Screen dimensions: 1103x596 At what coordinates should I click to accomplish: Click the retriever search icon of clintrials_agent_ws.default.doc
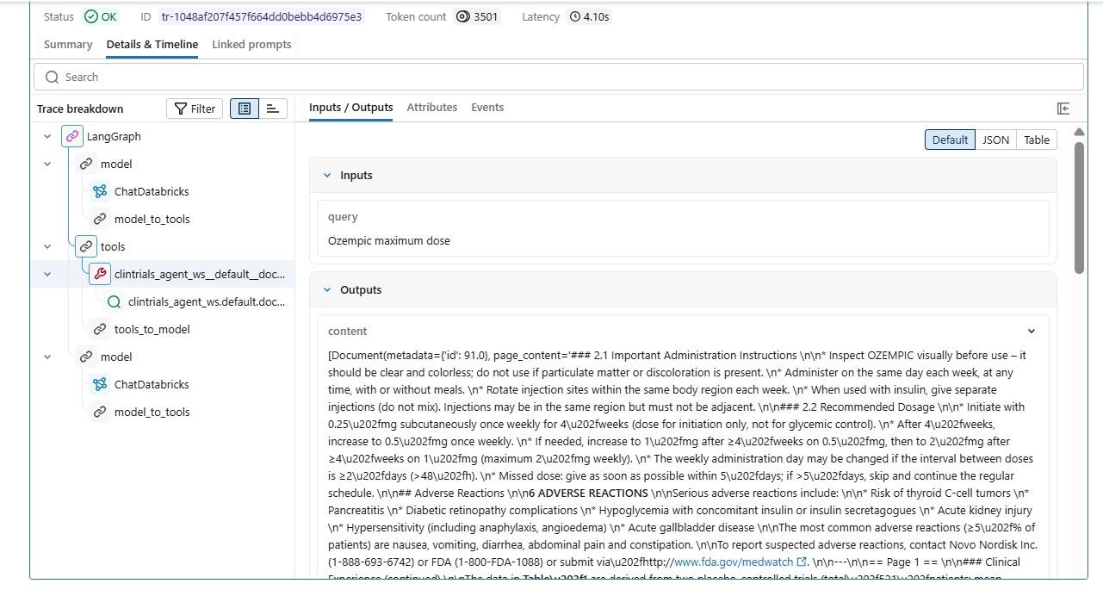114,301
